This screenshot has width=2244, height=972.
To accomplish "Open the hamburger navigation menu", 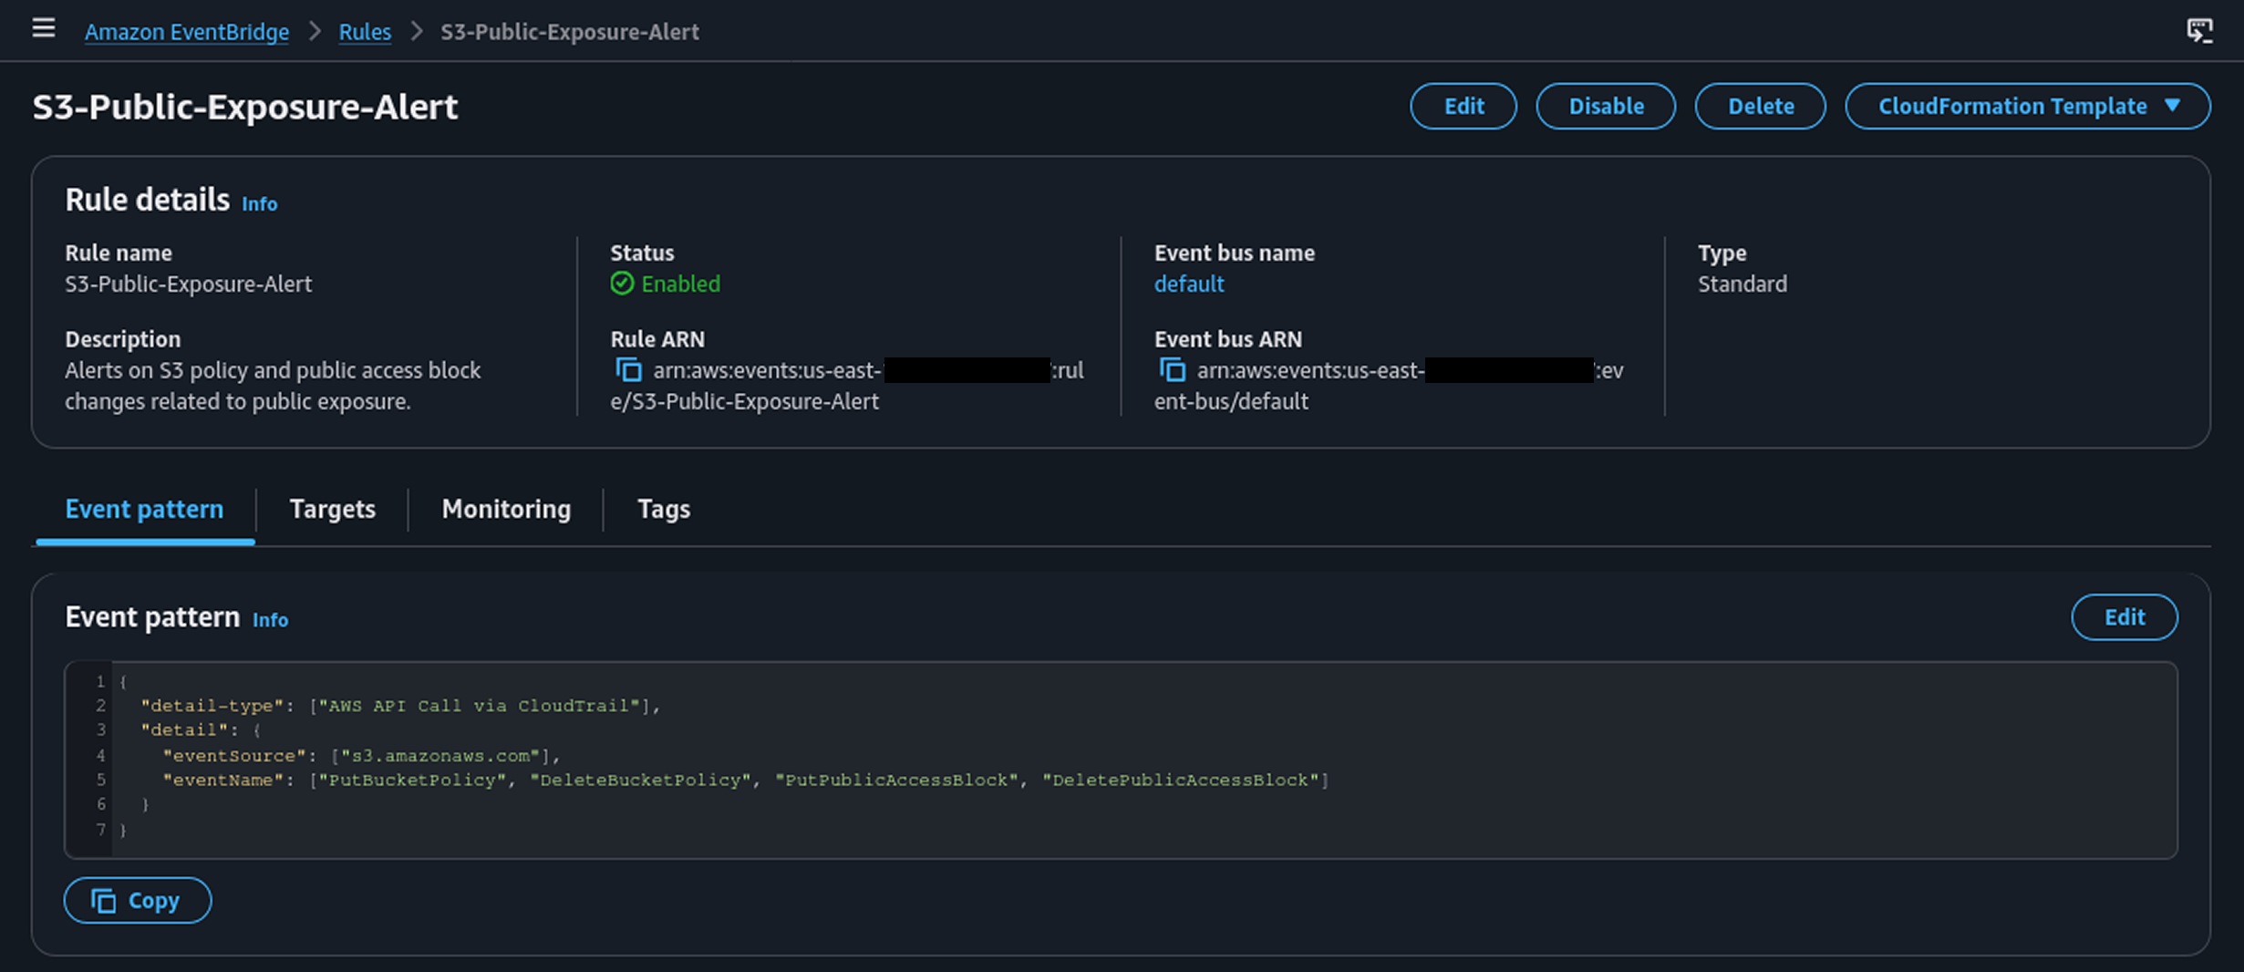I will tap(43, 29).
